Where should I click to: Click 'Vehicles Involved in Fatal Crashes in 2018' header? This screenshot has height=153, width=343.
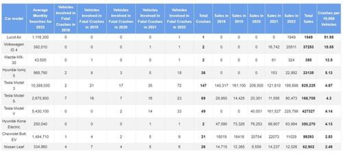click(x=66, y=19)
